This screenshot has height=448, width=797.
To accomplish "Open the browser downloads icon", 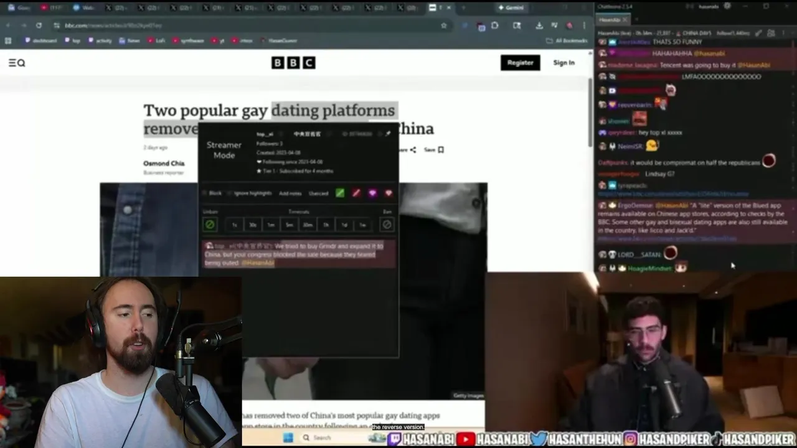I will [539, 26].
